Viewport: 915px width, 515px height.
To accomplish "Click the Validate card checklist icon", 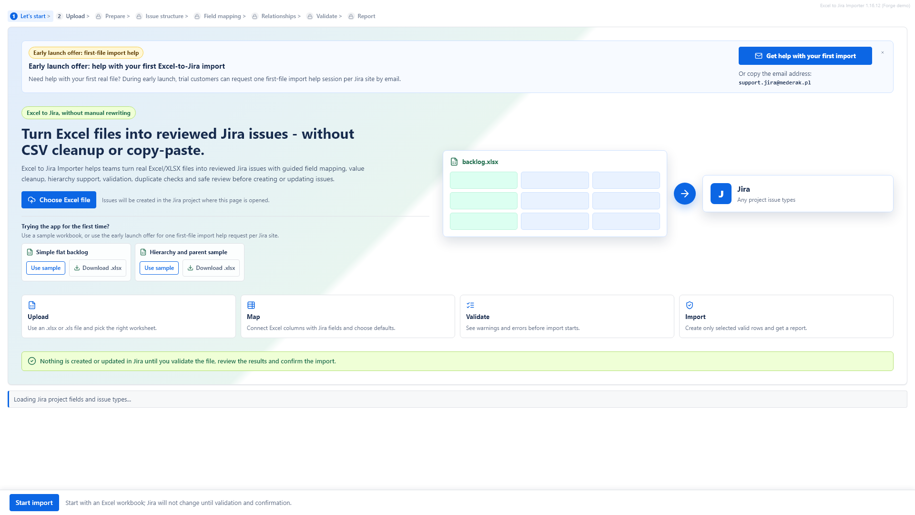I will [470, 305].
